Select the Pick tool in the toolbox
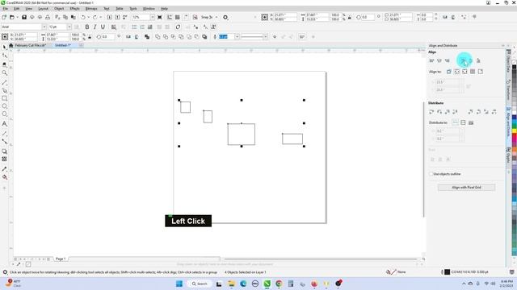517x290 pixels. point(4,47)
